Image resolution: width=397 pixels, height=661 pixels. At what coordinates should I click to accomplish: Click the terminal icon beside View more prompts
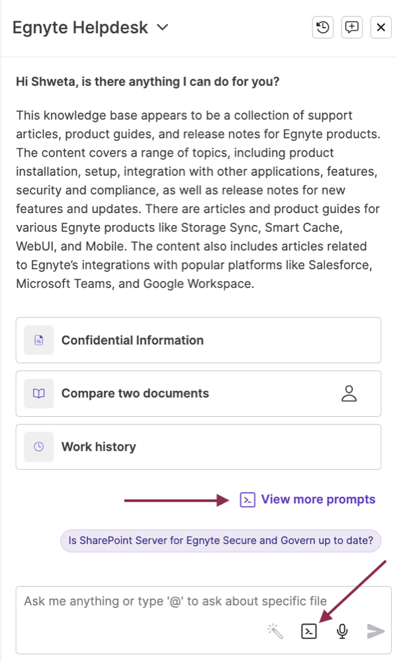247,499
